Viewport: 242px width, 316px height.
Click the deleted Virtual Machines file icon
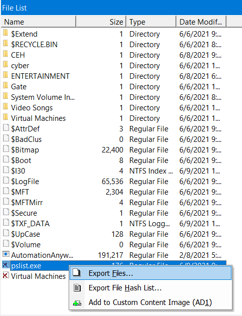click(x=6, y=275)
